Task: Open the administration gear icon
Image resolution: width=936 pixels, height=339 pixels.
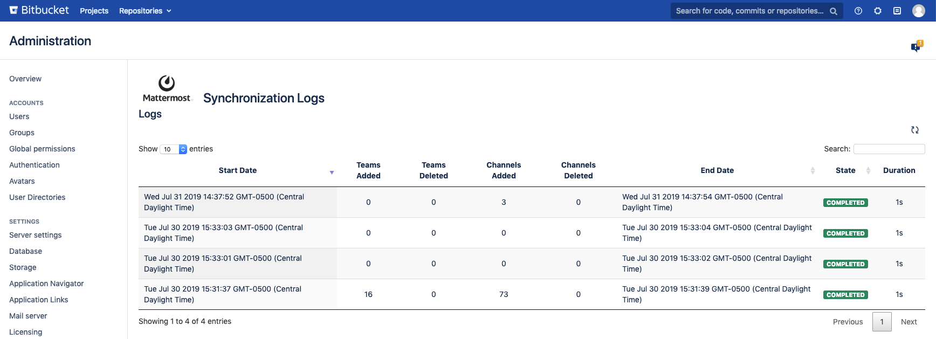Action: [x=878, y=11]
